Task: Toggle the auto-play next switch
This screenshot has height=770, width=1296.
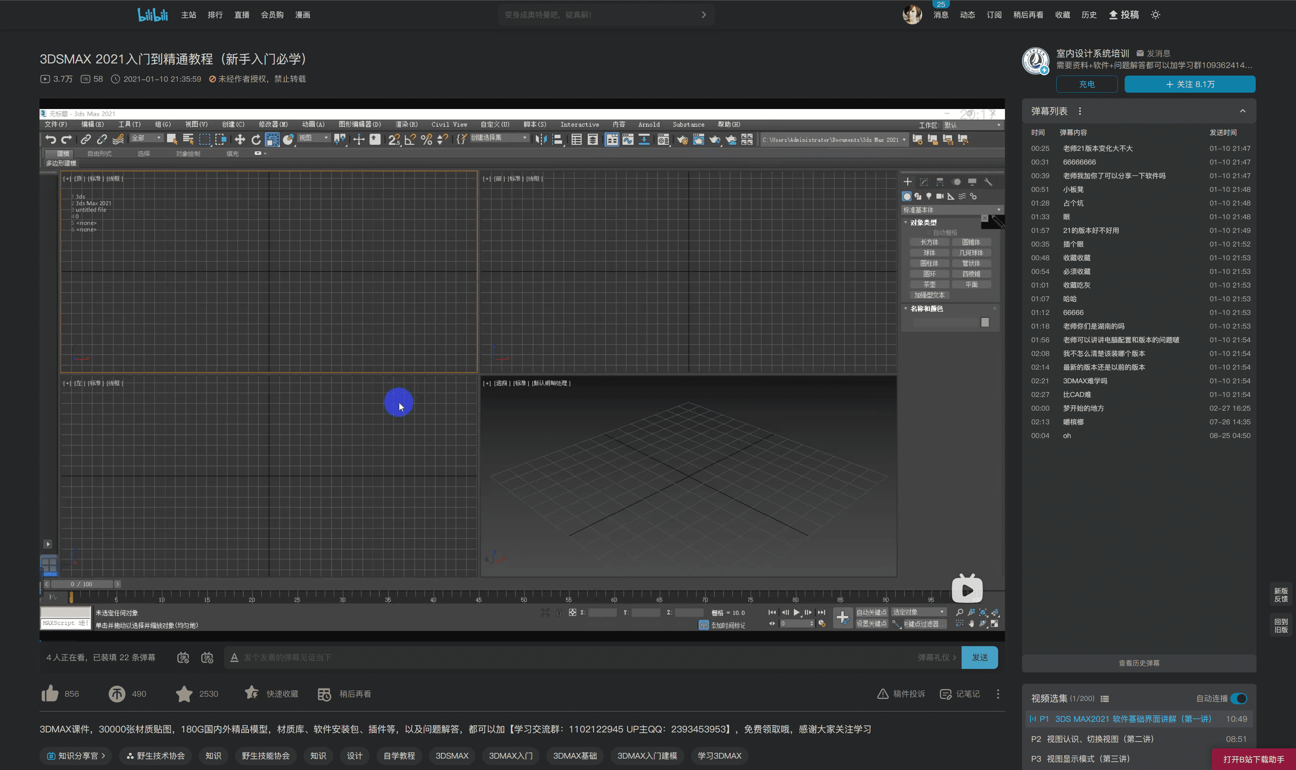Action: point(1239,699)
